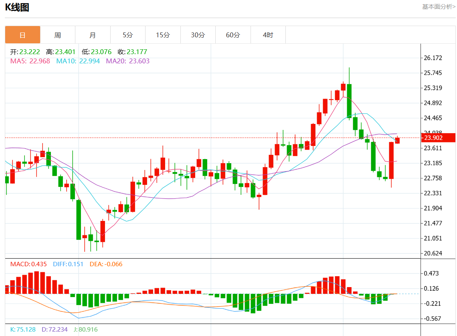Click the 低:23.076 low value

click(97, 52)
